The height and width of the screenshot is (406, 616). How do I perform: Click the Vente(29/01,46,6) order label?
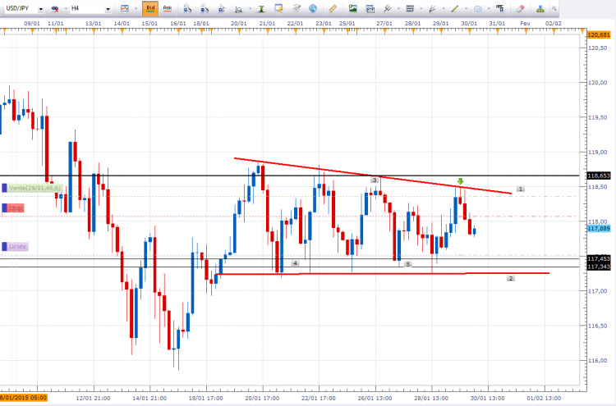pos(32,188)
